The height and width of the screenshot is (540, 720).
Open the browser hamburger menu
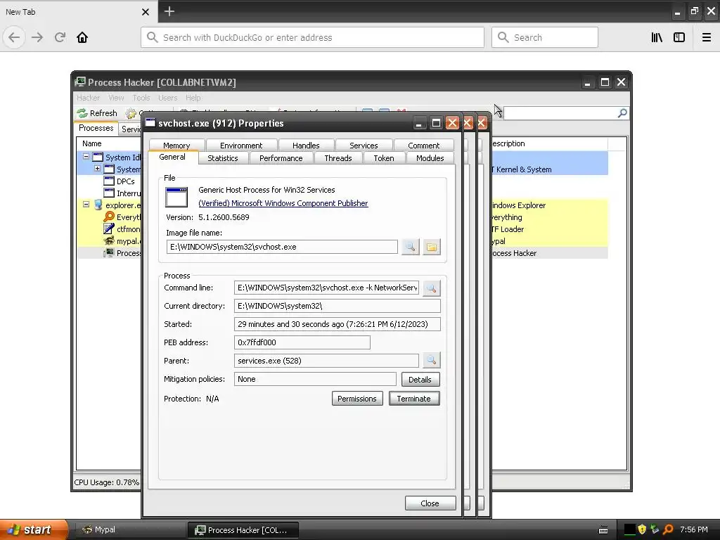click(x=707, y=37)
